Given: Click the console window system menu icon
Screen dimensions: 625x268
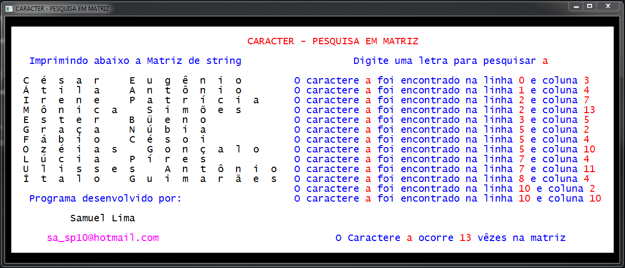Looking at the screenshot, I should [x=8, y=9].
